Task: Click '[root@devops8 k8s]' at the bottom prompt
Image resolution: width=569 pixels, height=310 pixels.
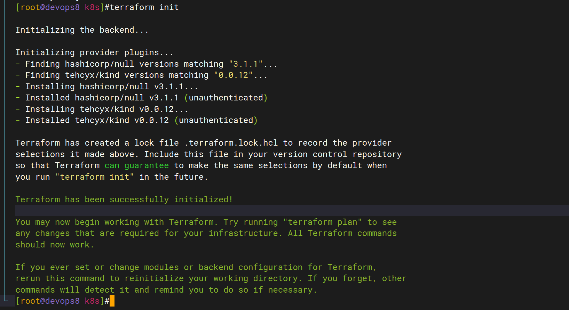Action: click(60, 301)
